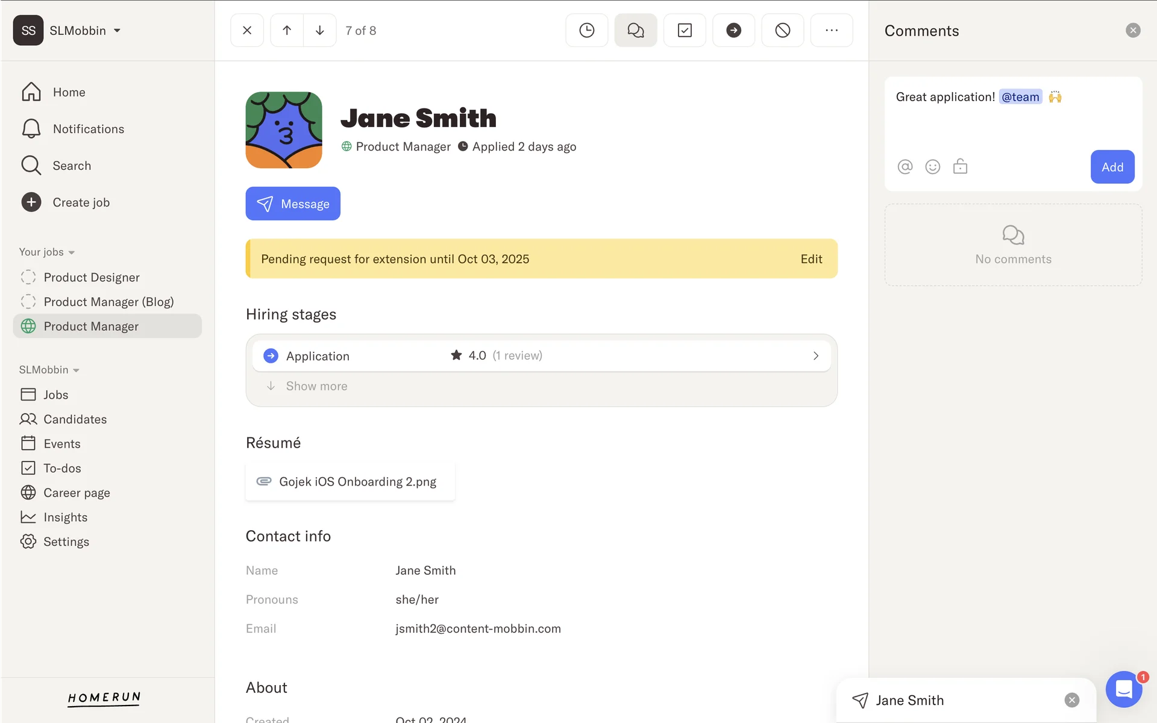Expand Show more hiring stages
1157x723 pixels.
click(x=316, y=386)
